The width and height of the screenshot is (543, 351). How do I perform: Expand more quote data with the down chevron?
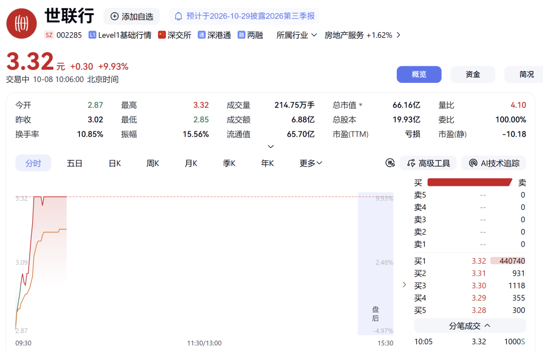[x=271, y=147]
